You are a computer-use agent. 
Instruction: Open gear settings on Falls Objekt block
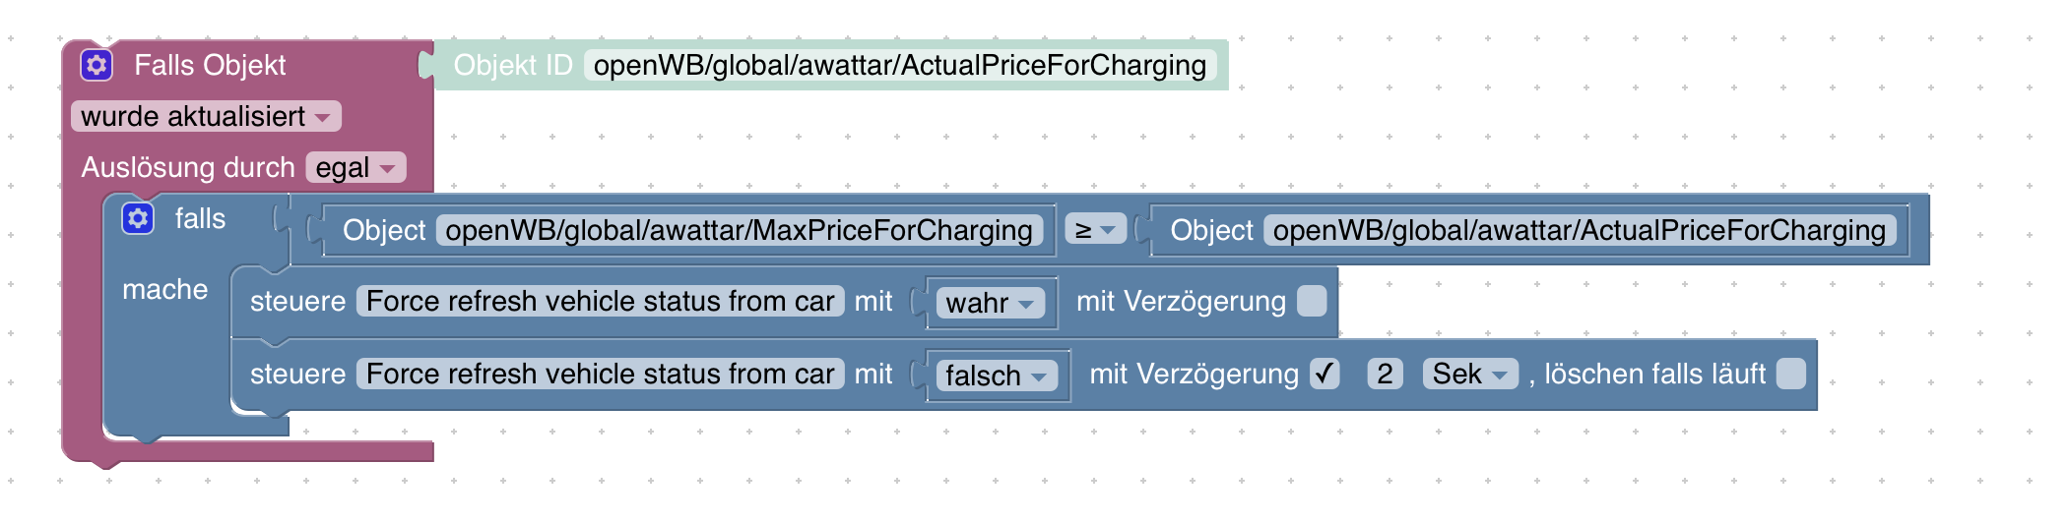[97, 65]
